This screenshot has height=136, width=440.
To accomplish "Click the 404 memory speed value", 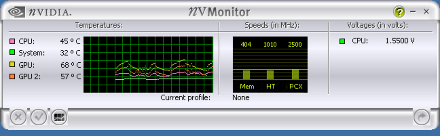I will point(246,44).
